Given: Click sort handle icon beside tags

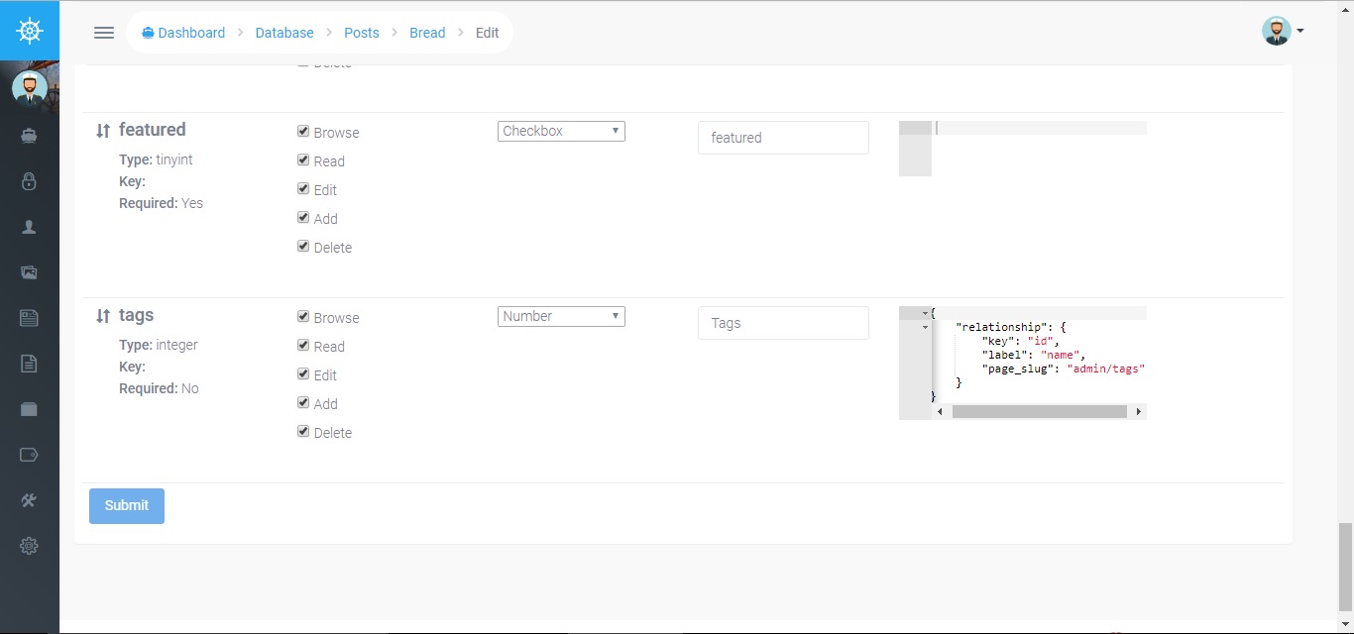Looking at the screenshot, I should pos(102,316).
